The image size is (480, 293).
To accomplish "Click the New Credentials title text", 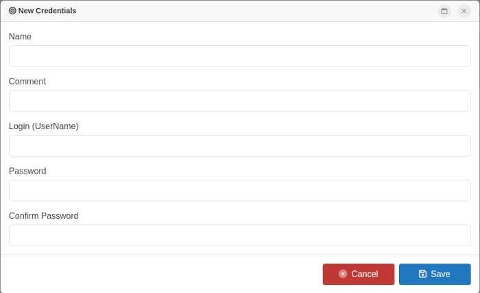I will (47, 11).
